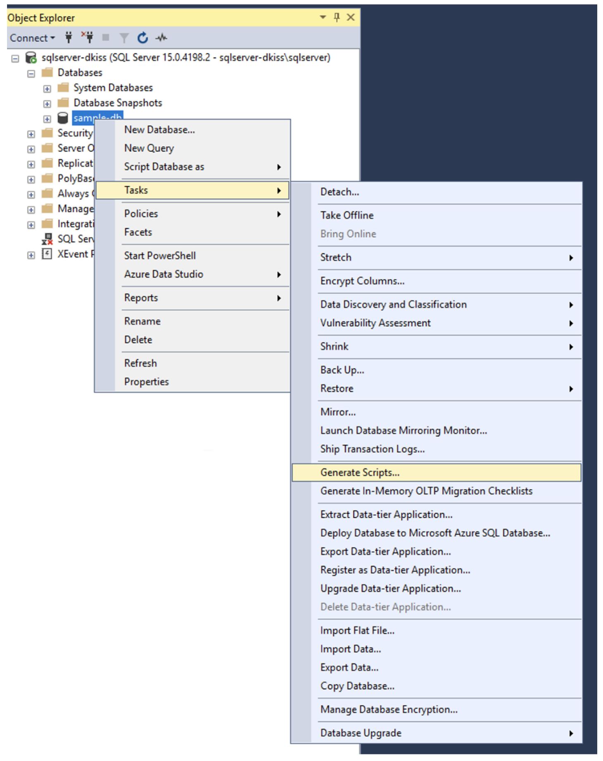Click the Databases folder icon
The width and height of the screenshot is (603, 761).
click(x=47, y=72)
